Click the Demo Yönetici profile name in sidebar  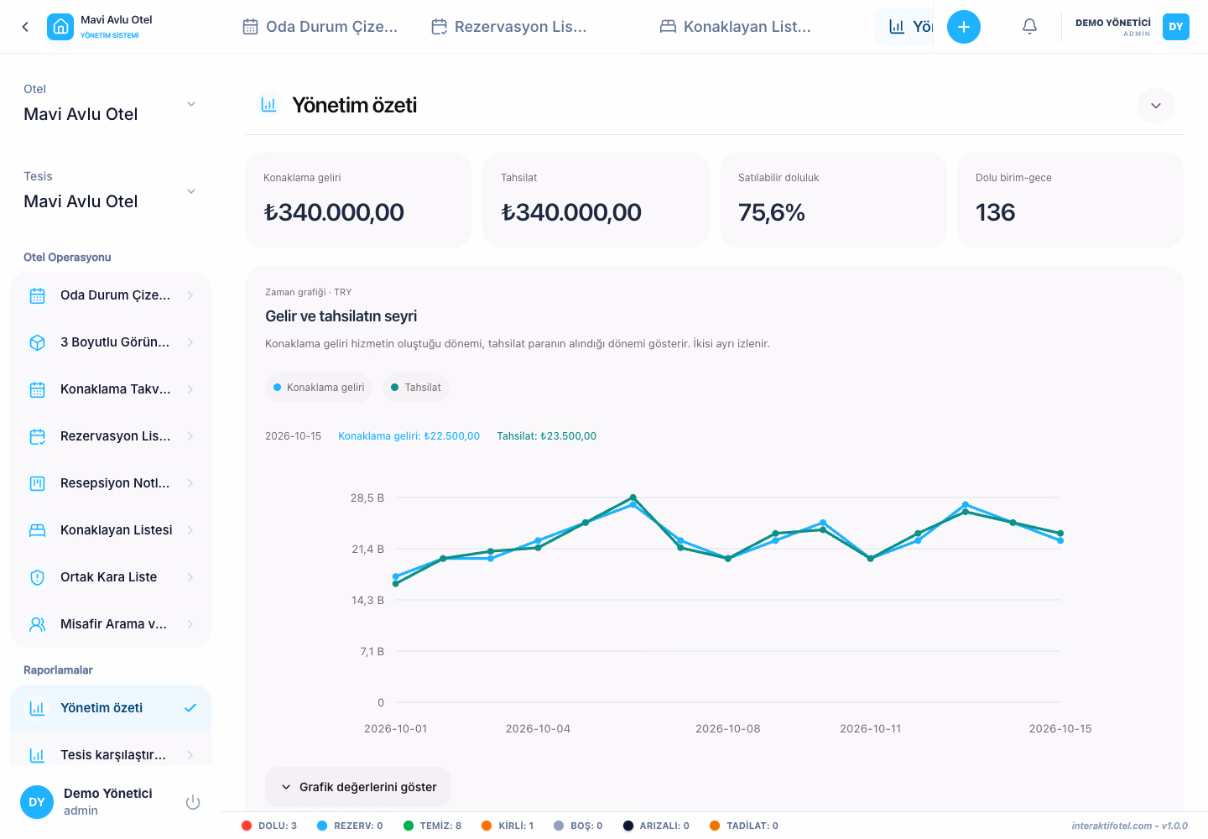click(108, 794)
